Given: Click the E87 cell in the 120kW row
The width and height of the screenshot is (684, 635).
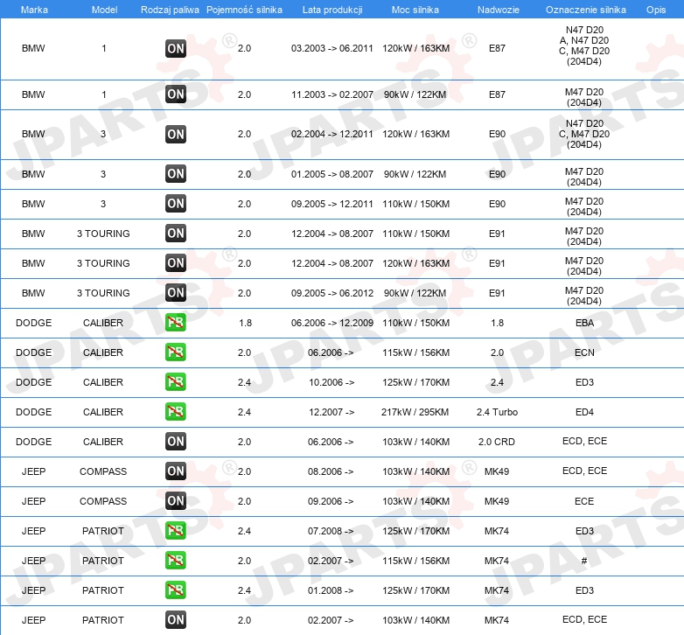Looking at the screenshot, I should (x=497, y=48).
